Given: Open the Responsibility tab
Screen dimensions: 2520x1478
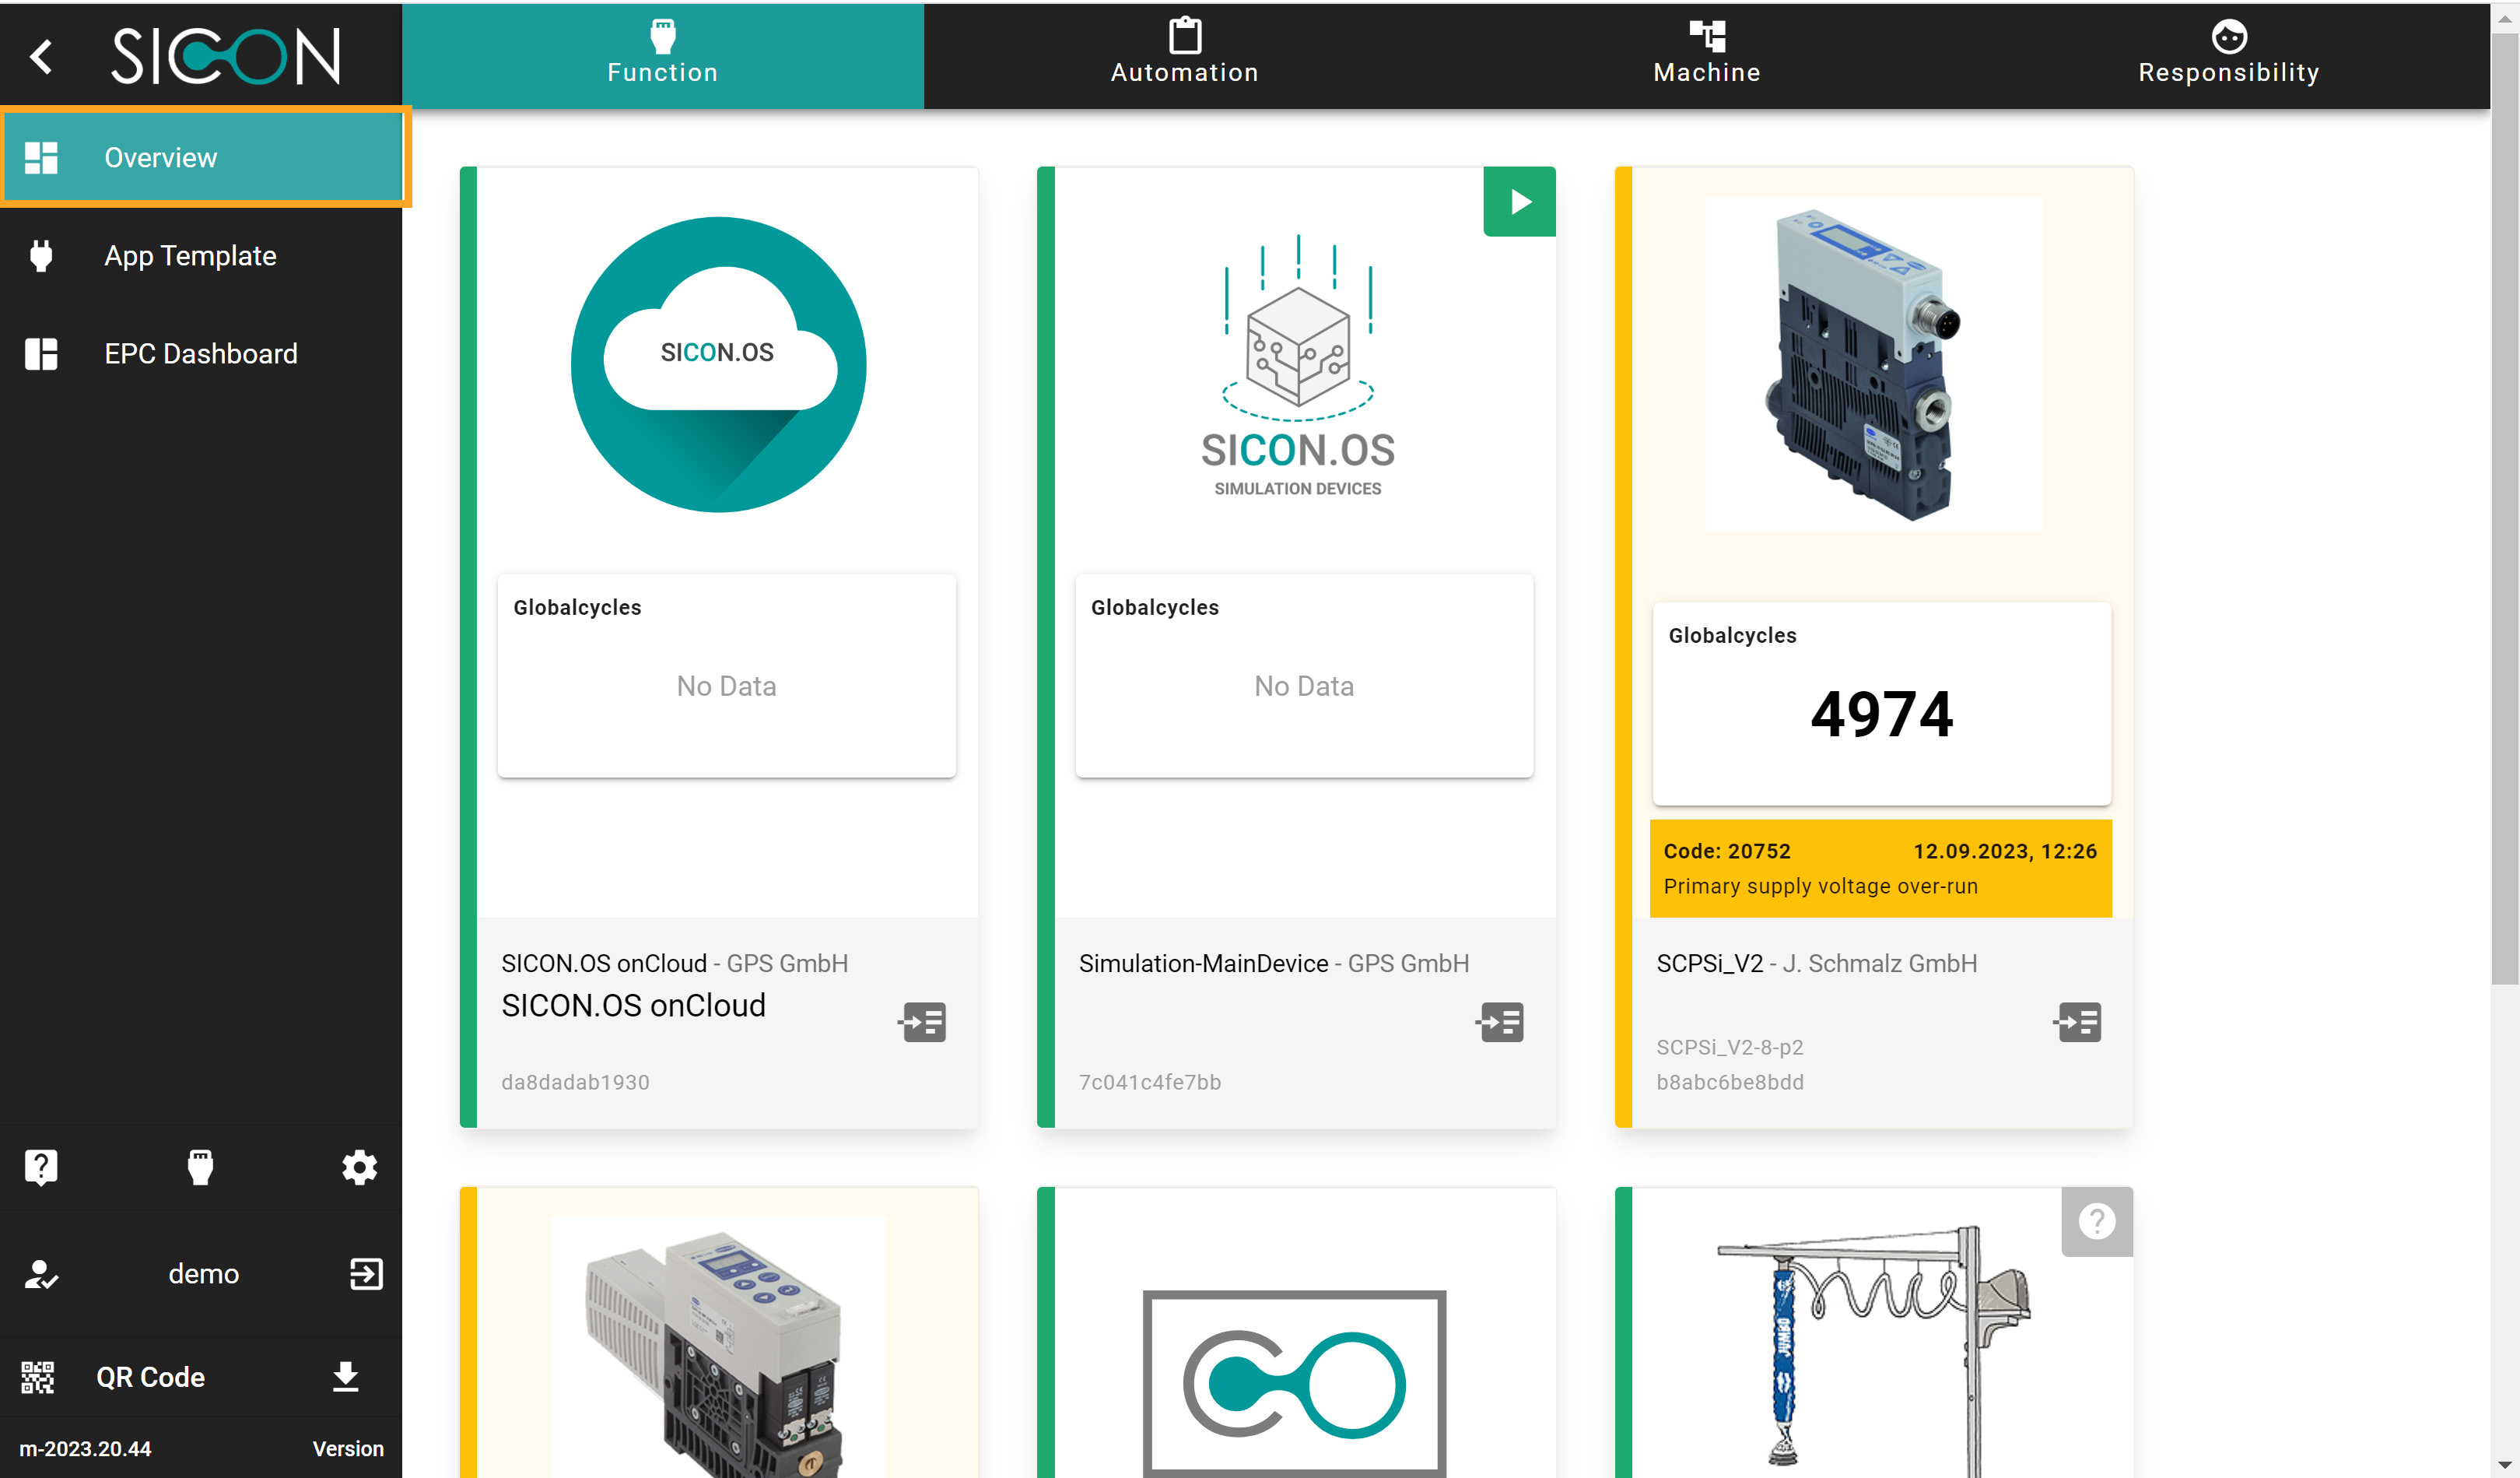Looking at the screenshot, I should click(x=2228, y=56).
